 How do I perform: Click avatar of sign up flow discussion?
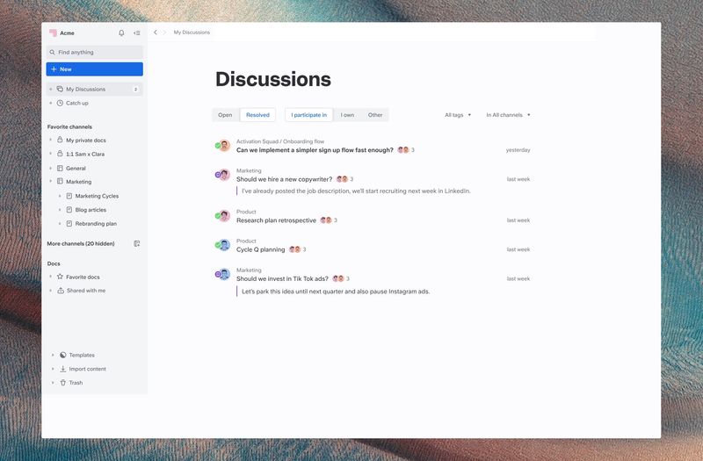224,146
